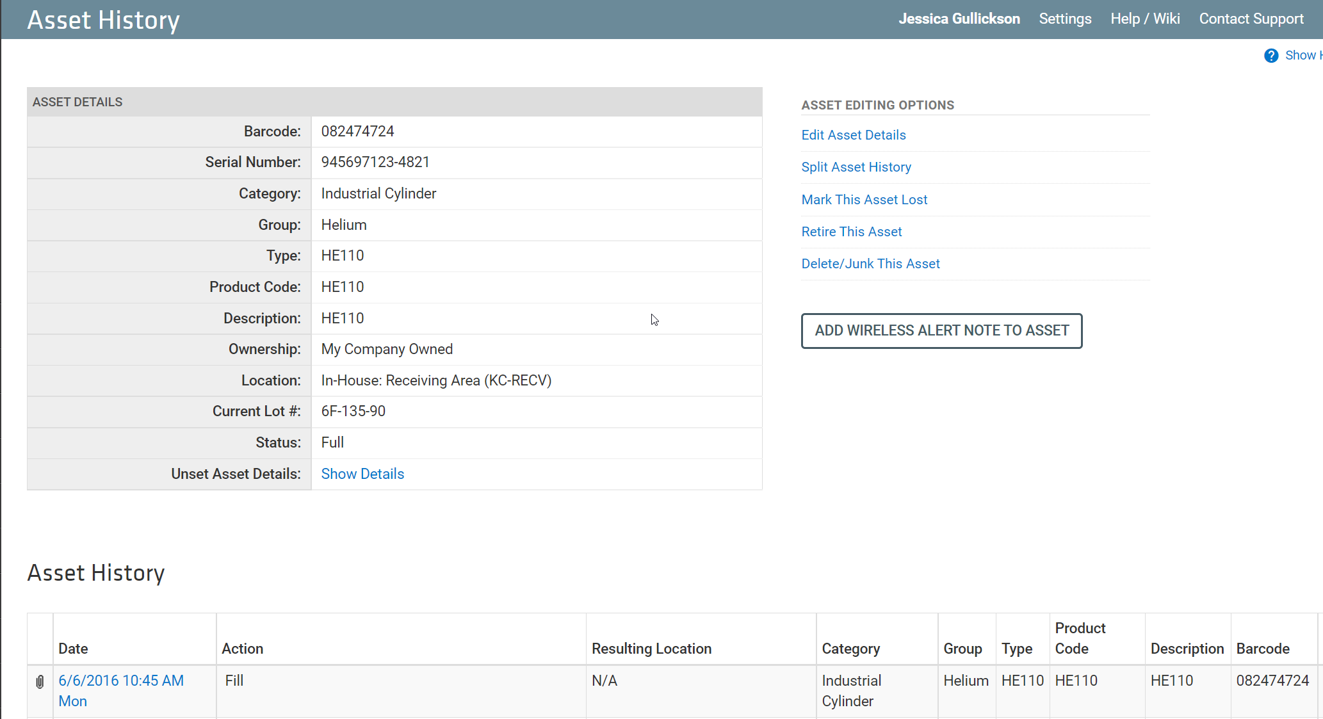Image resolution: width=1323 pixels, height=719 pixels.
Task: Click the blue help question mark icon
Action: [1271, 56]
